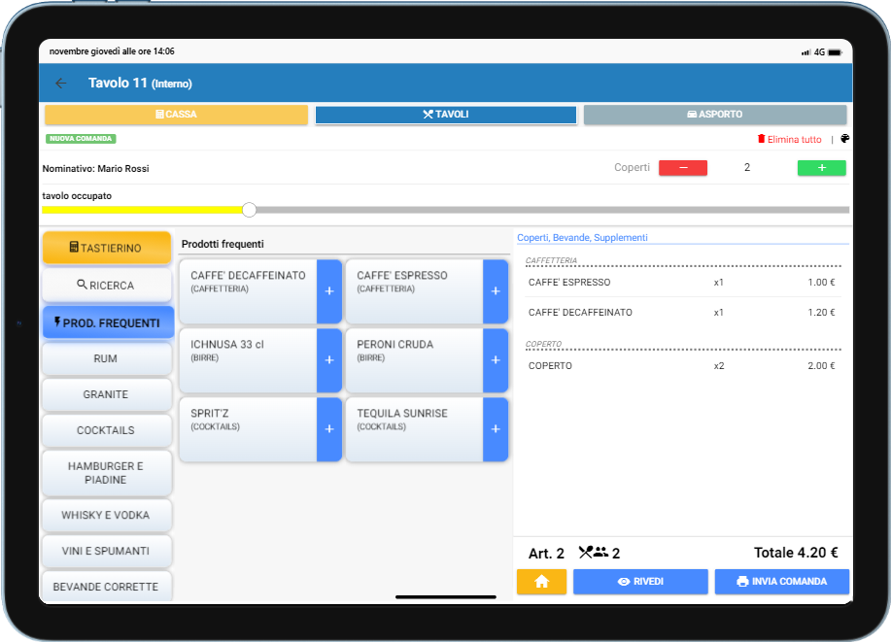The image size is (891, 642).
Task: Add CAFFE' ESPRESSO with its plus button
Action: pos(495,291)
